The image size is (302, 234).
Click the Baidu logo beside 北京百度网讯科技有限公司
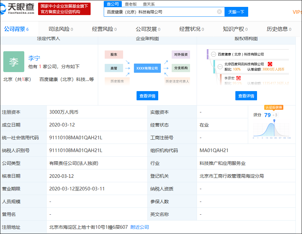(x=270, y=64)
